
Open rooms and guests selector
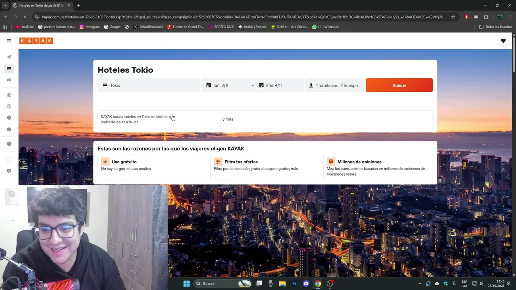click(335, 85)
